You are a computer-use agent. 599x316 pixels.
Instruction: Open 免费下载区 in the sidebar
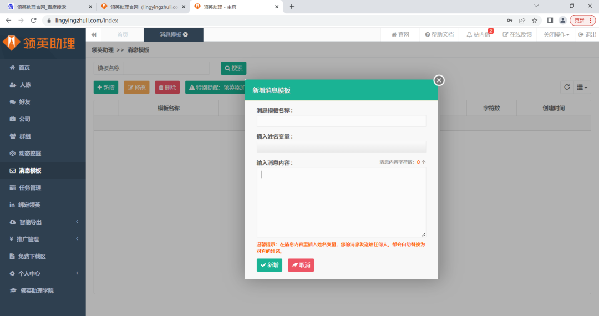pyautogui.click(x=43, y=257)
